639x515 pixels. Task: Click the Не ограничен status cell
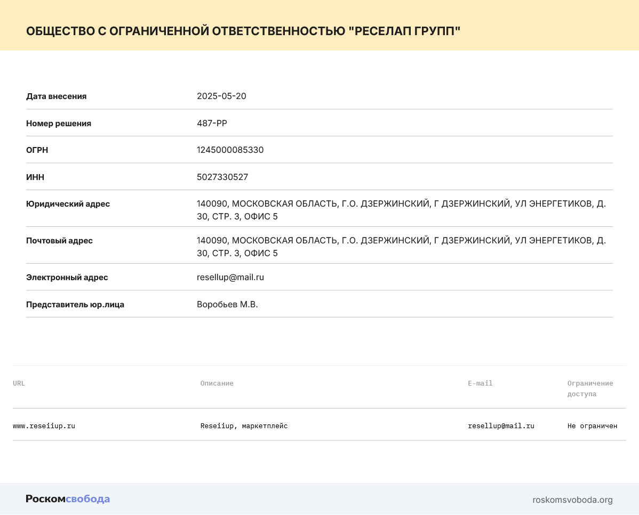click(x=592, y=426)
